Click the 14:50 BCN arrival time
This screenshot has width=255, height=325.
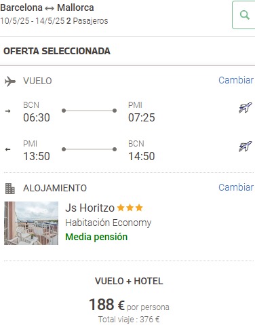[x=142, y=156]
